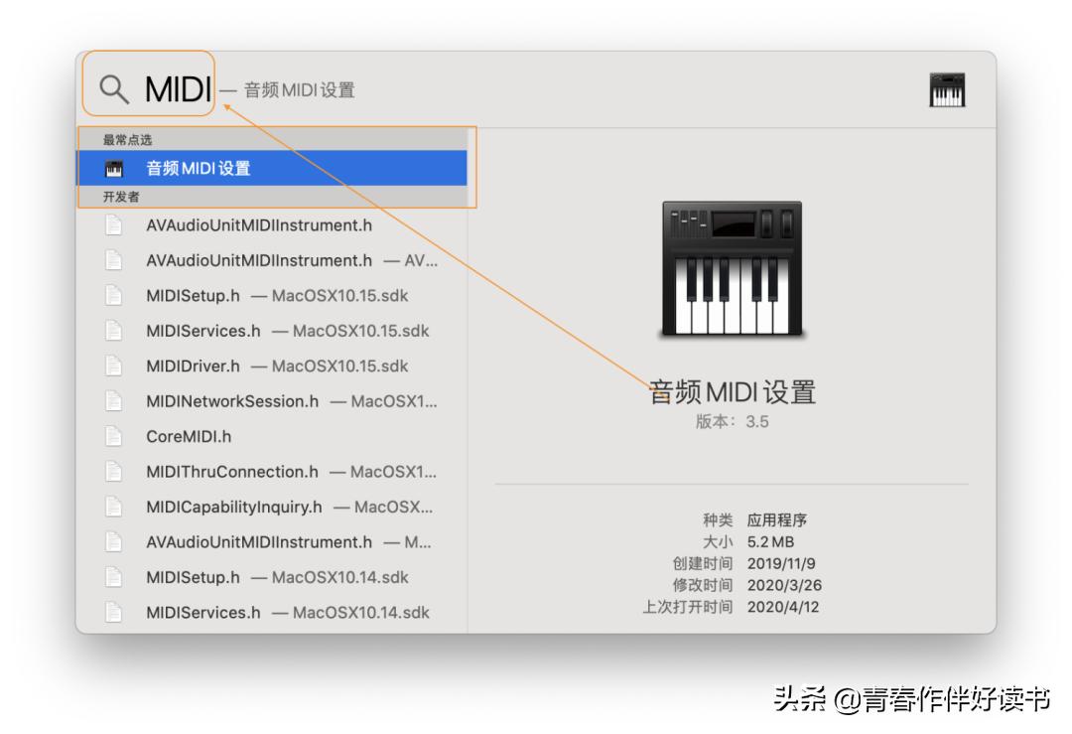Click file icon beside MIDICapabilityInquiry.h
This screenshot has width=1072, height=734.
[x=113, y=507]
